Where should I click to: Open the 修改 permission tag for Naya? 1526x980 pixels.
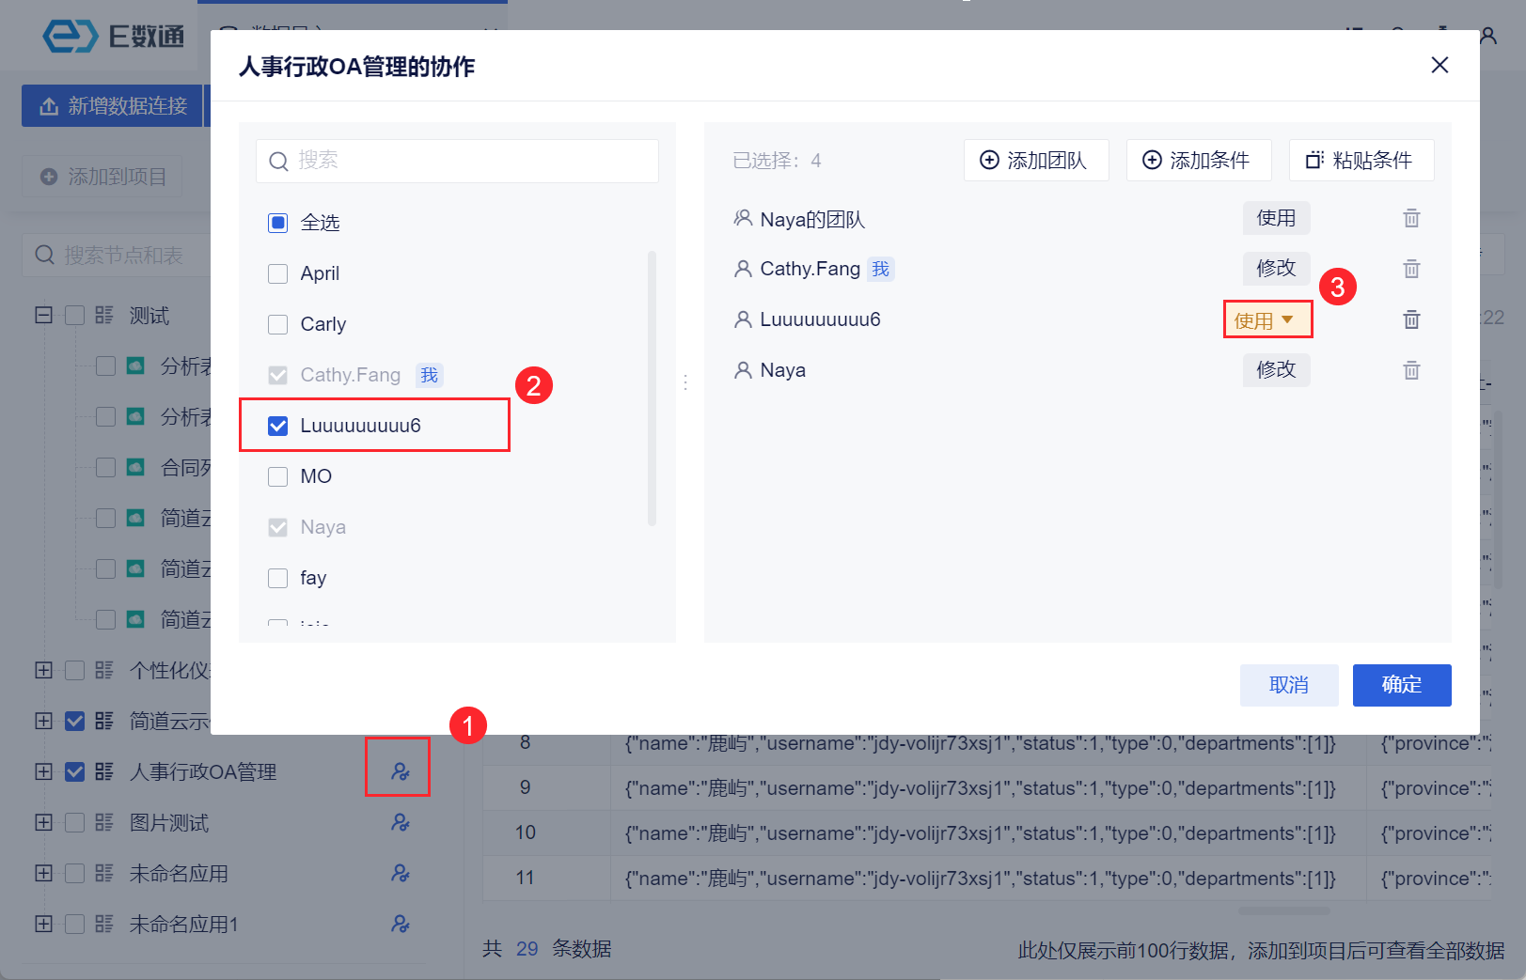click(1276, 369)
